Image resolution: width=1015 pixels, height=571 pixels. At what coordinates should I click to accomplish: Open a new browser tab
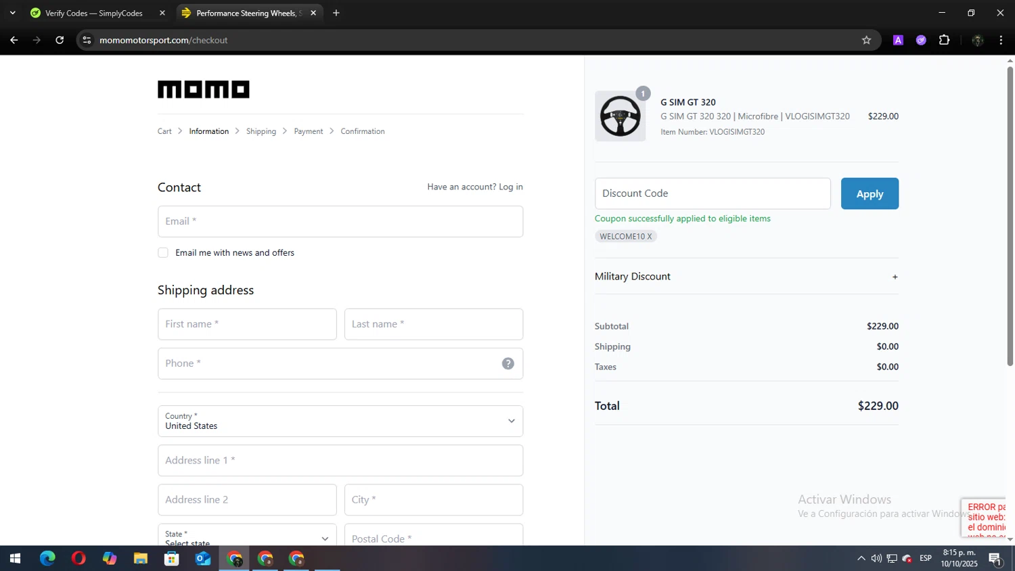click(x=336, y=13)
